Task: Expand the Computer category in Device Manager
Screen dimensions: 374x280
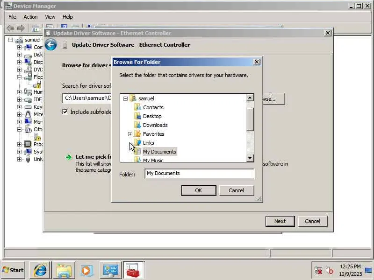Action: [19, 47]
